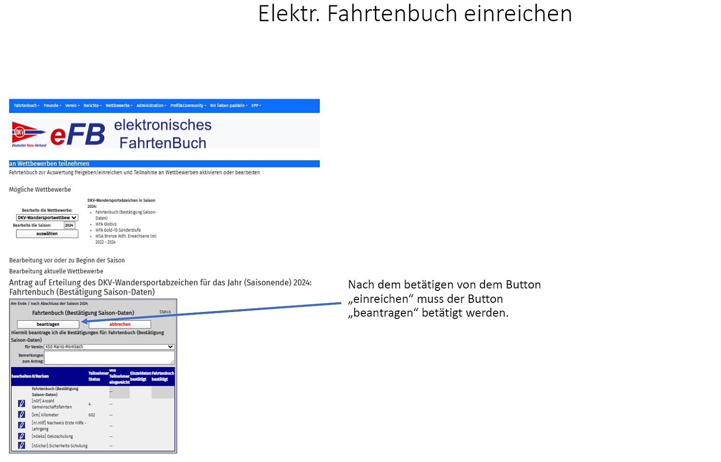
Task: Expand the Administration menu
Action: coord(151,106)
